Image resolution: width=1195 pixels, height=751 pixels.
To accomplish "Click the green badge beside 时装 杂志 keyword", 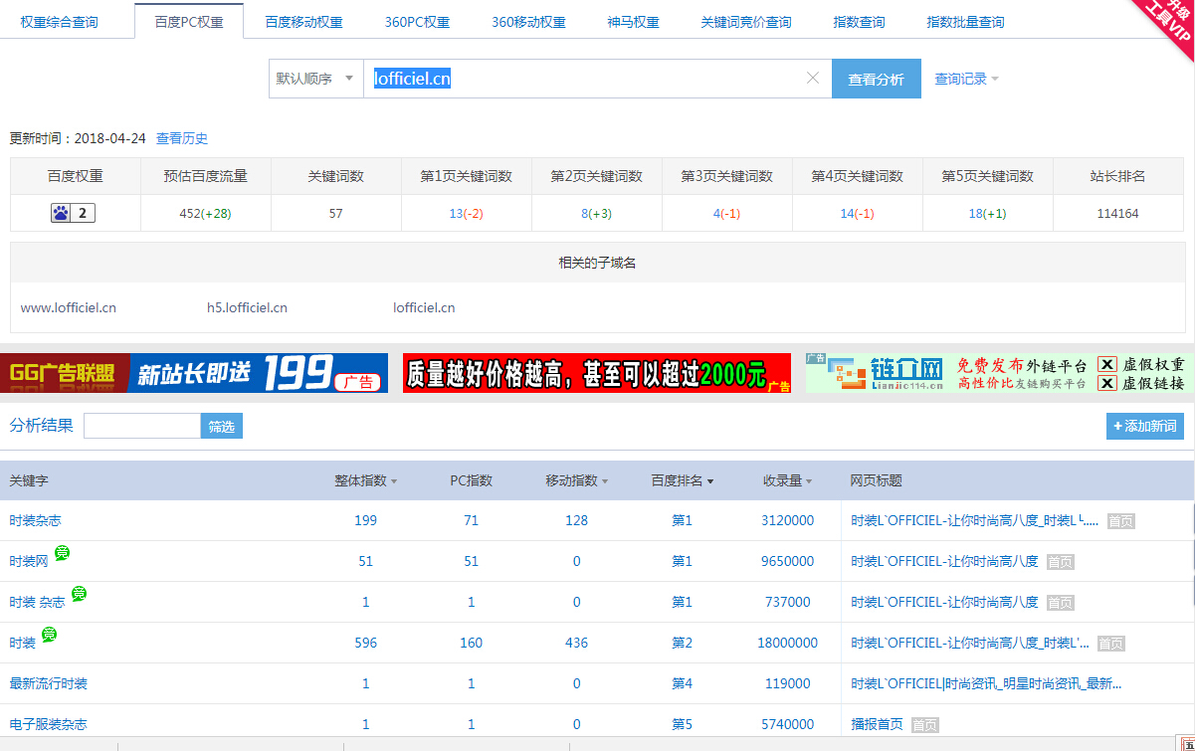I will coord(79,594).
